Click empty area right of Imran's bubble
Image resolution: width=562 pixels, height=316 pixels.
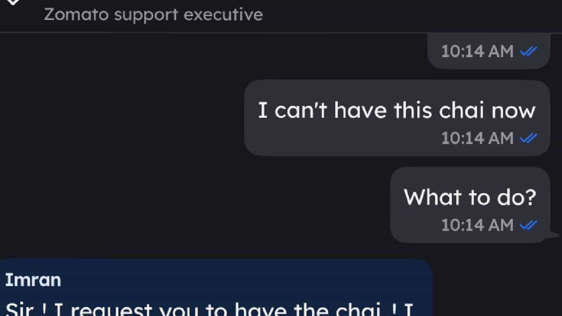(496, 287)
